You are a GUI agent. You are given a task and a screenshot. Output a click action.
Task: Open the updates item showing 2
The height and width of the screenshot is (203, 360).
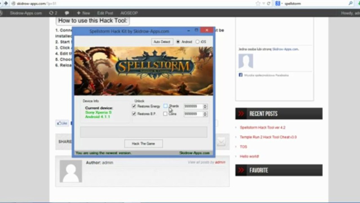click(53, 13)
